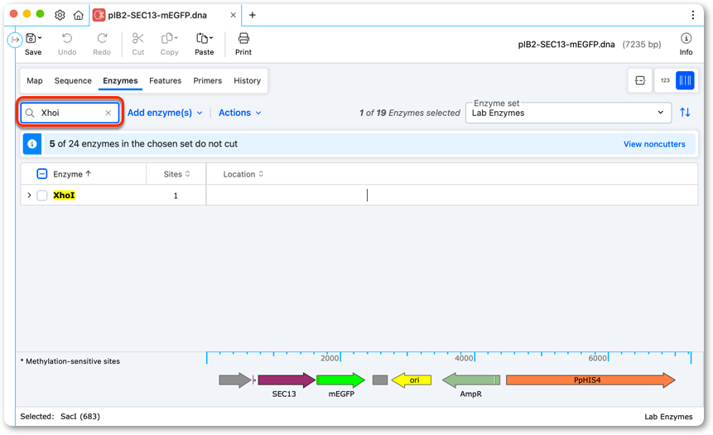Click the Lab Enzymes status bar label
This screenshot has height=435, width=713.
pyautogui.click(x=668, y=416)
